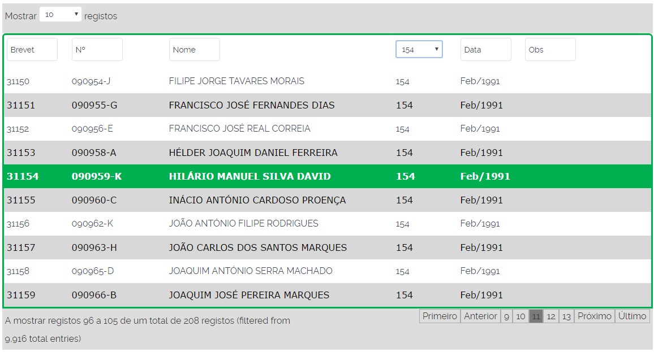Click the Nome search field
Viewport: 654px width, 352px height.
pos(194,50)
